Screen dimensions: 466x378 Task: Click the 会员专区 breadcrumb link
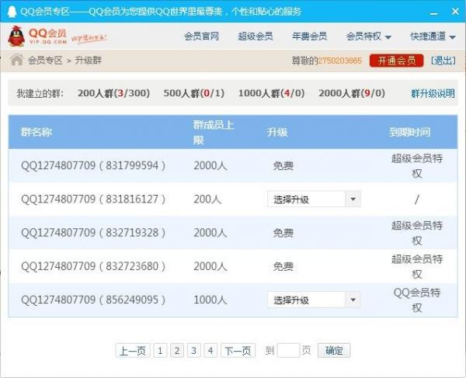coord(45,61)
